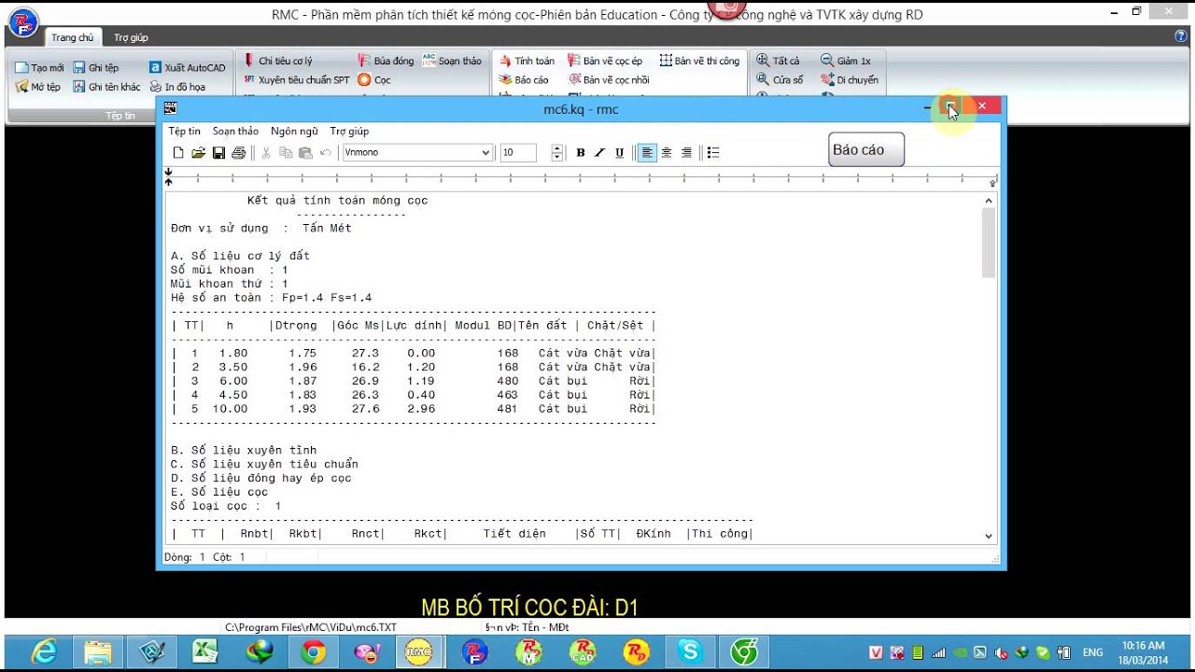This screenshot has height=672, width=1195.
Task: Toggle bold formatting
Action: (x=580, y=153)
